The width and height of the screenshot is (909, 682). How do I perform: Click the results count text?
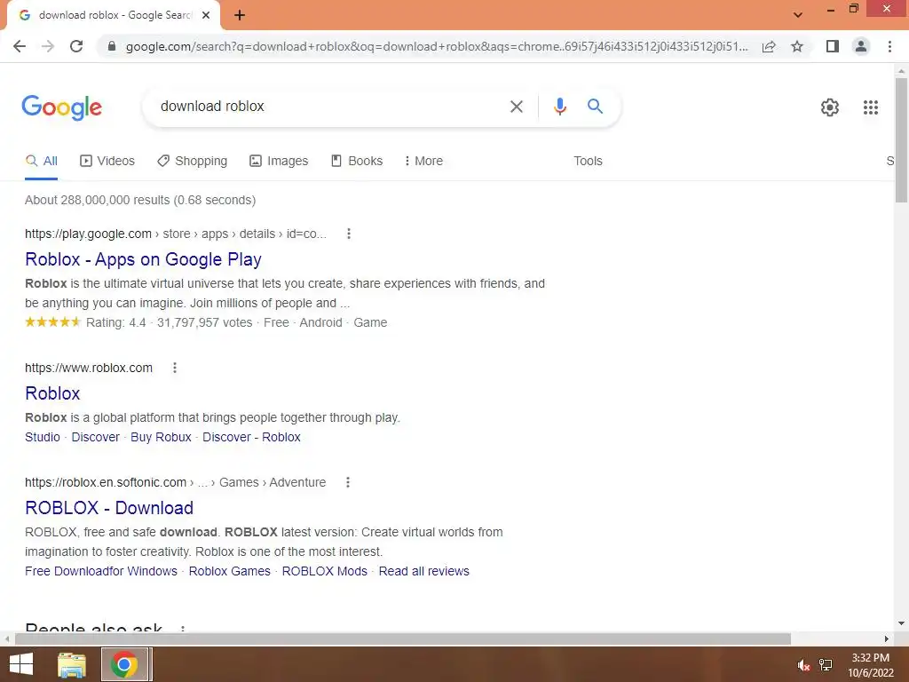pyautogui.click(x=140, y=200)
